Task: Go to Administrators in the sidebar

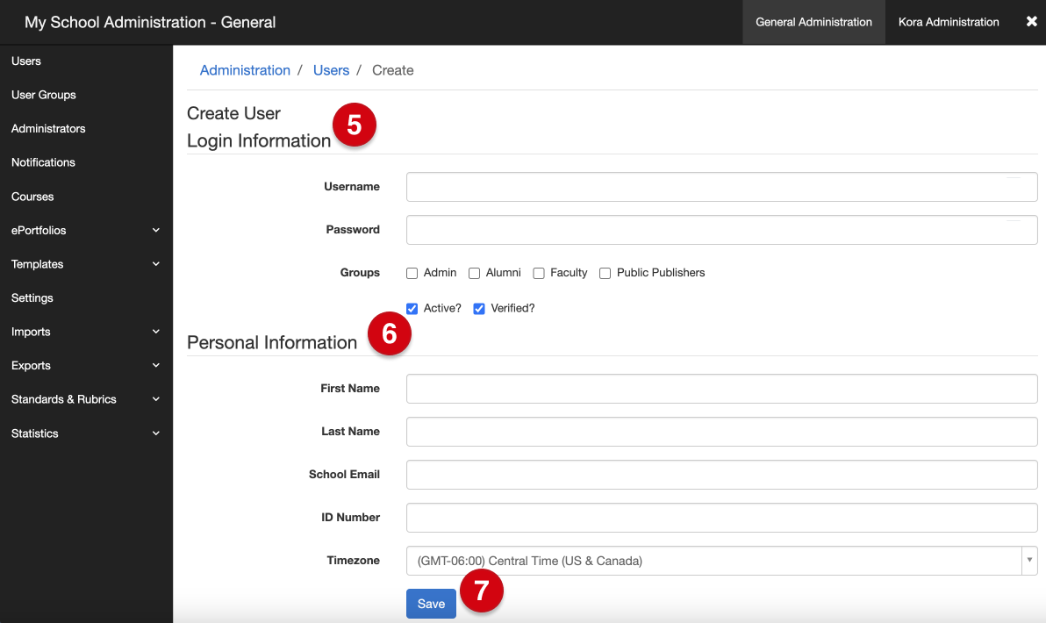Action: tap(48, 129)
